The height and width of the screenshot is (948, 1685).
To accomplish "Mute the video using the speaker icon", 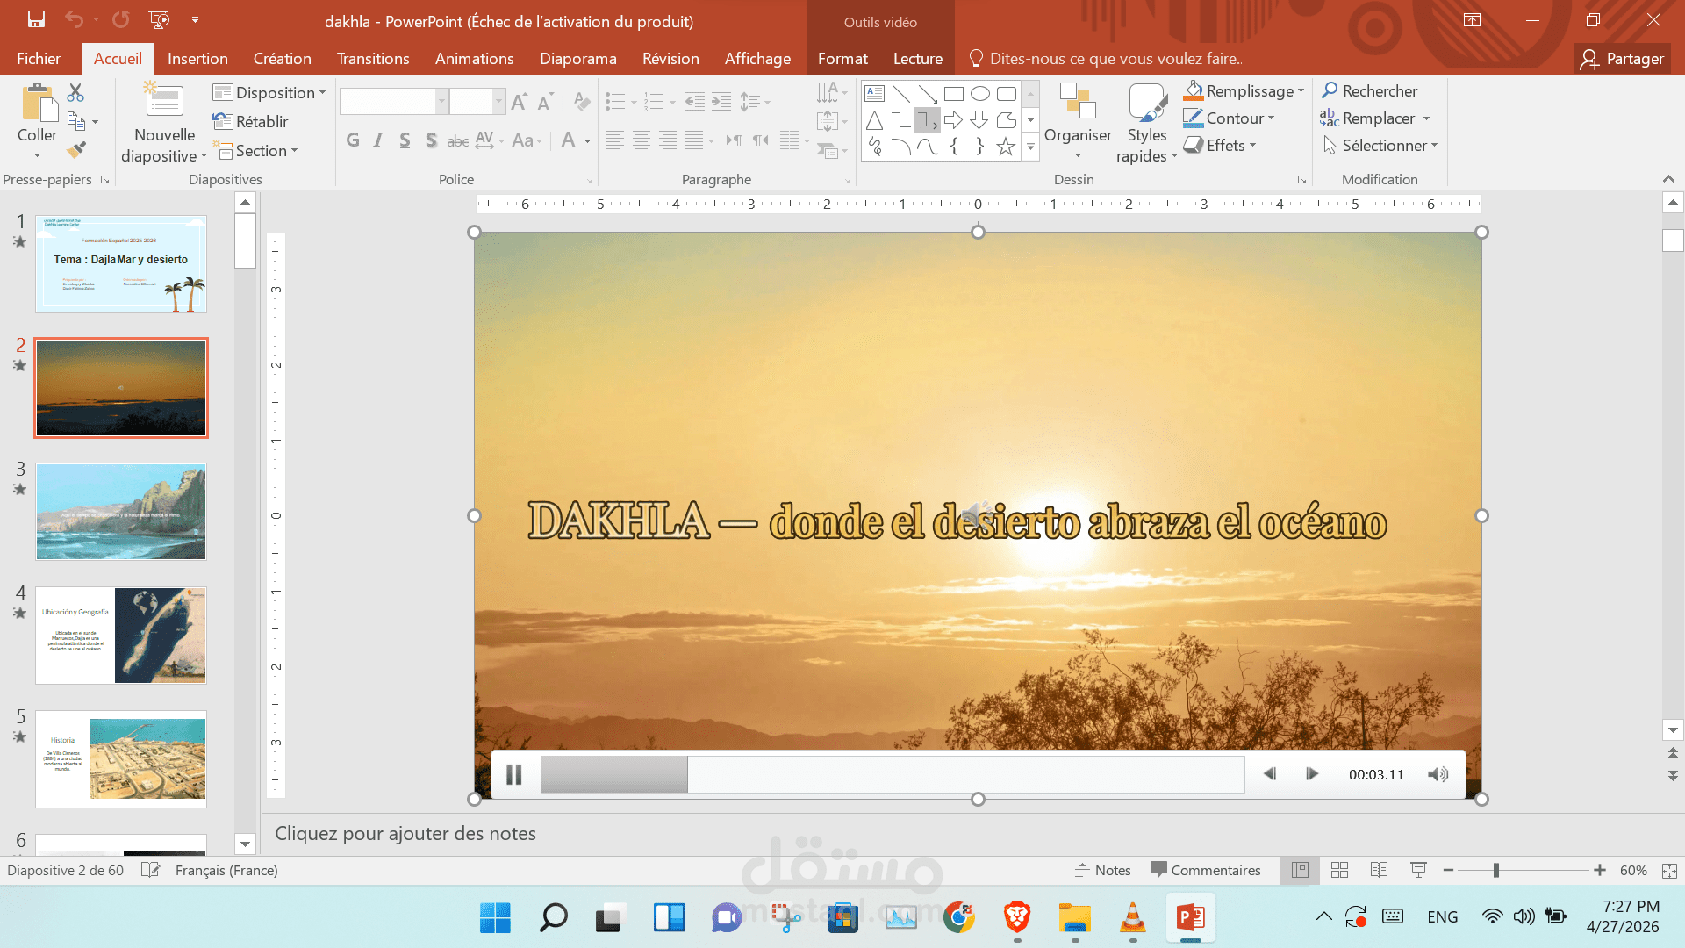I will click(x=1438, y=774).
